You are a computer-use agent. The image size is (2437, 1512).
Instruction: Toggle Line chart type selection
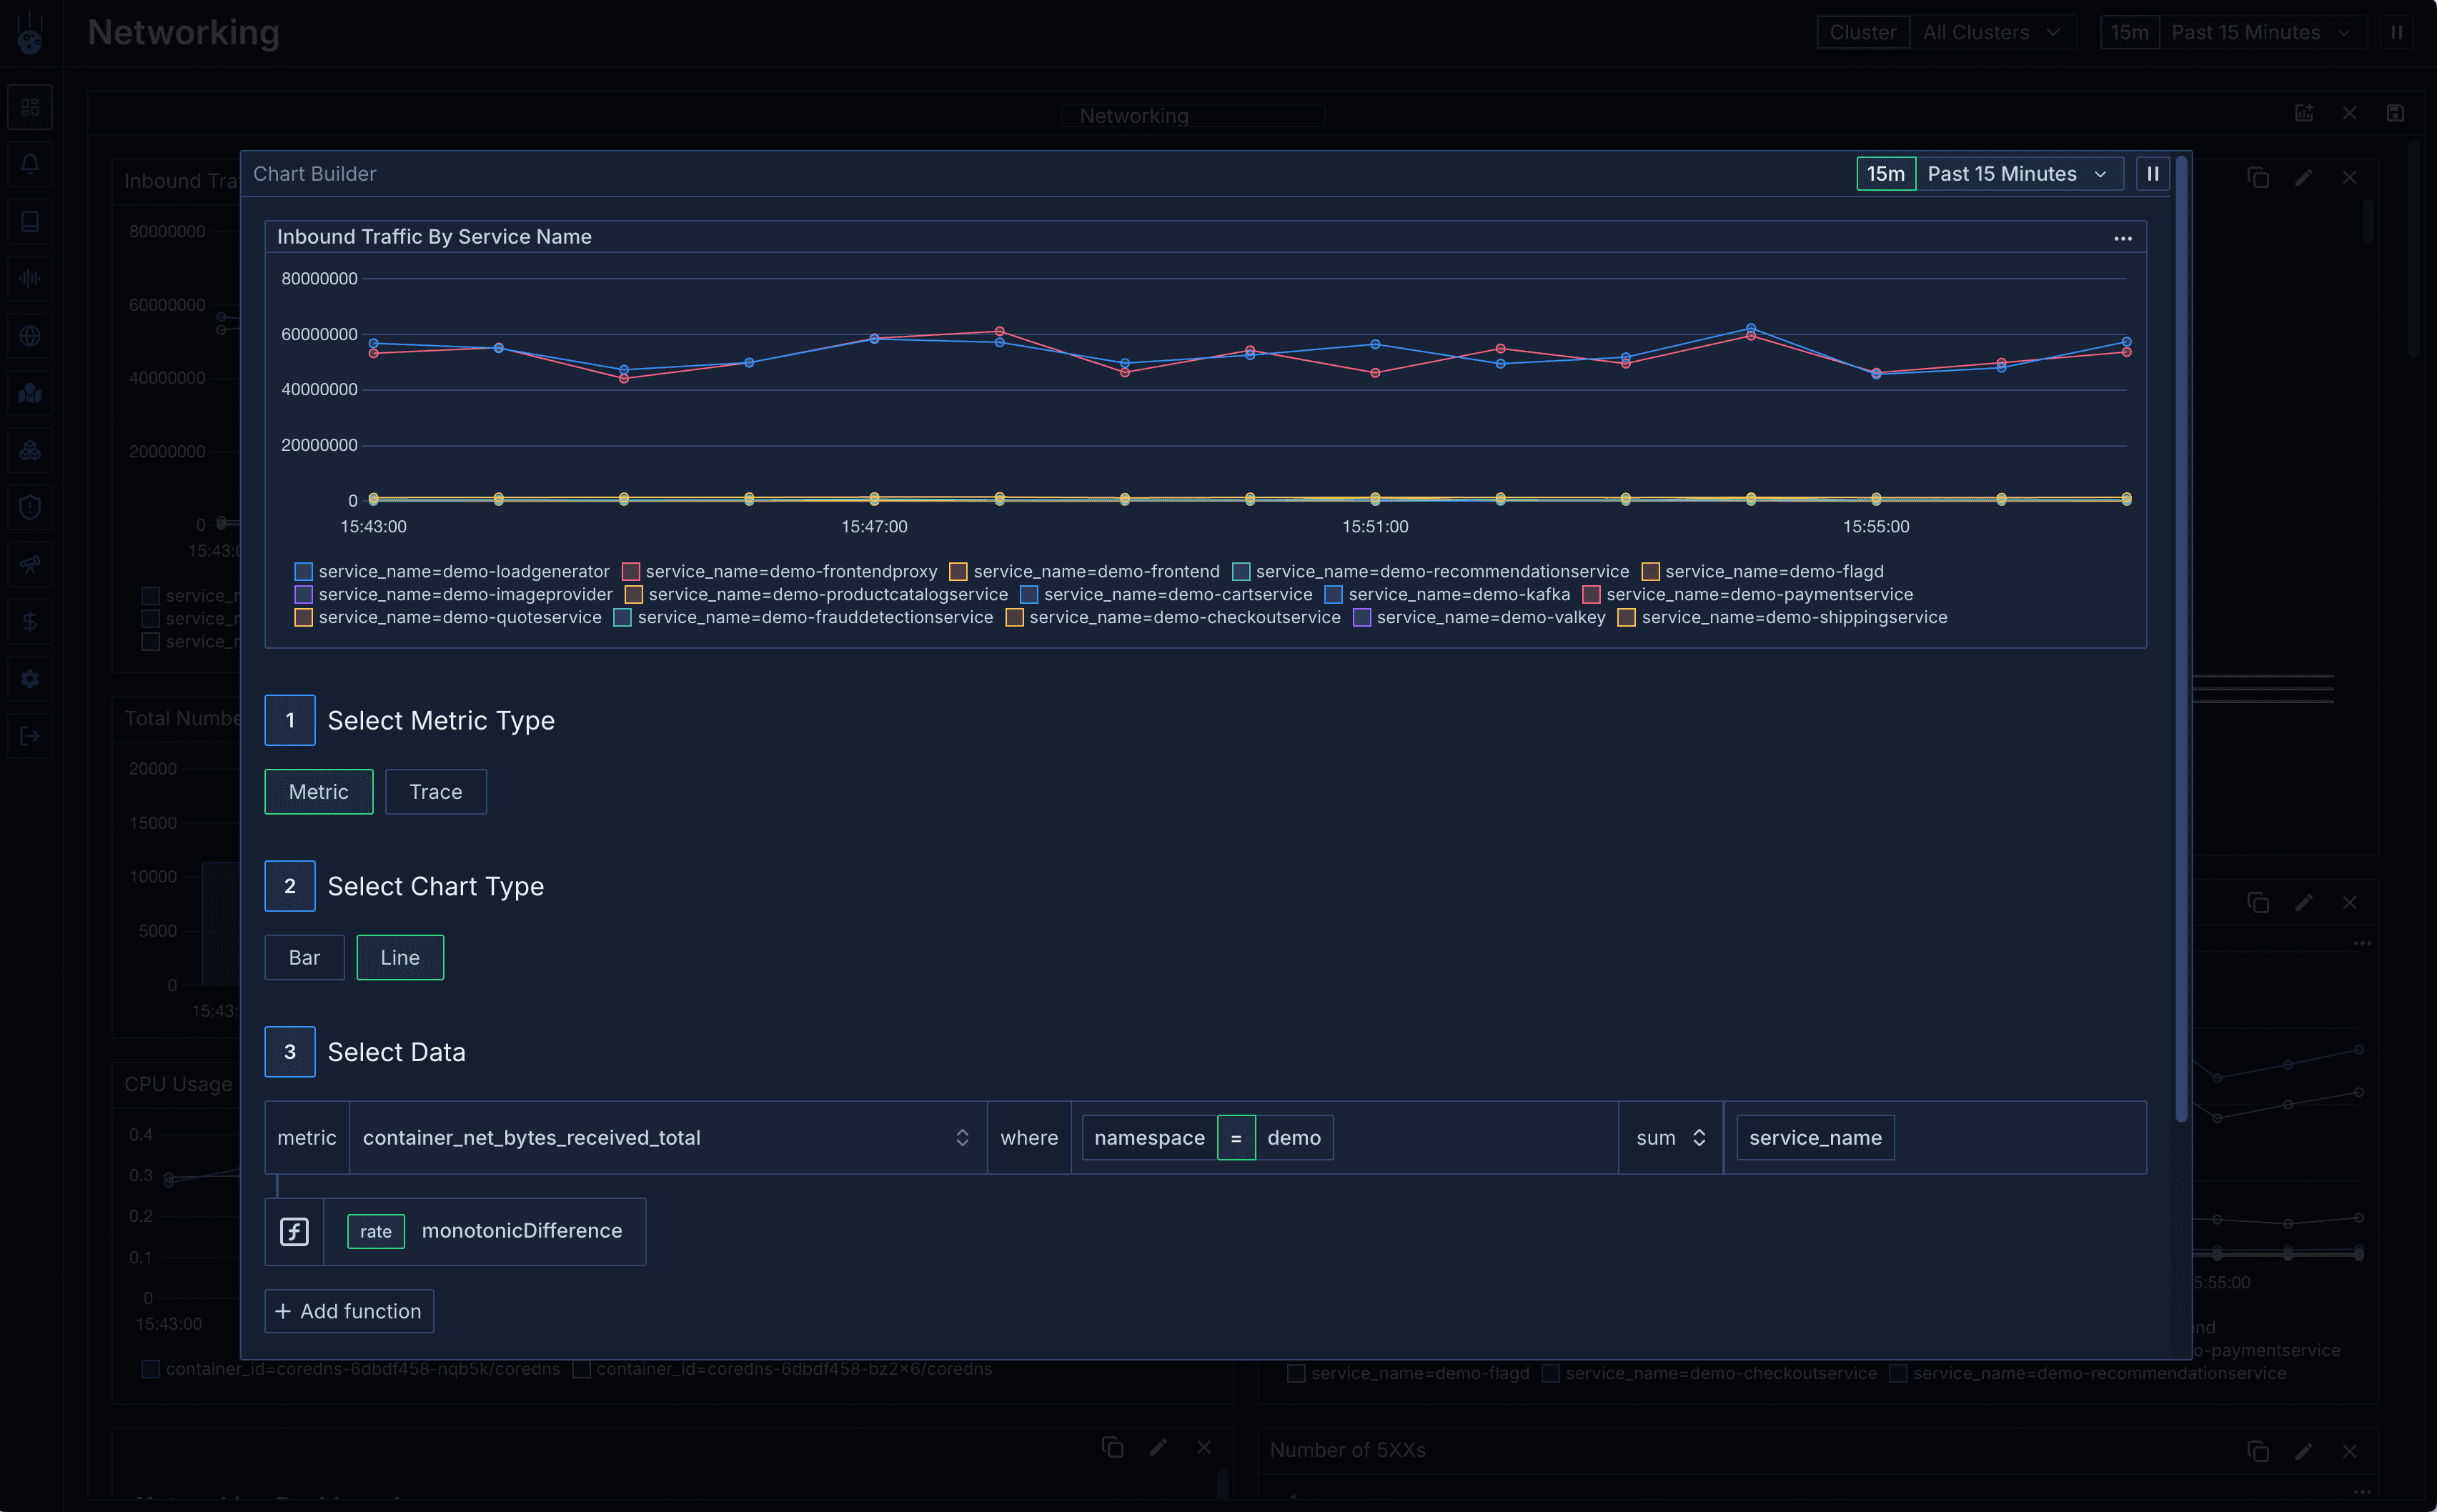point(399,956)
